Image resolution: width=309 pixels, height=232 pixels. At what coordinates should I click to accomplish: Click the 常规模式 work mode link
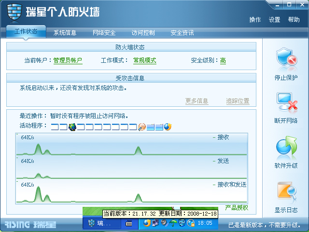(x=145, y=60)
